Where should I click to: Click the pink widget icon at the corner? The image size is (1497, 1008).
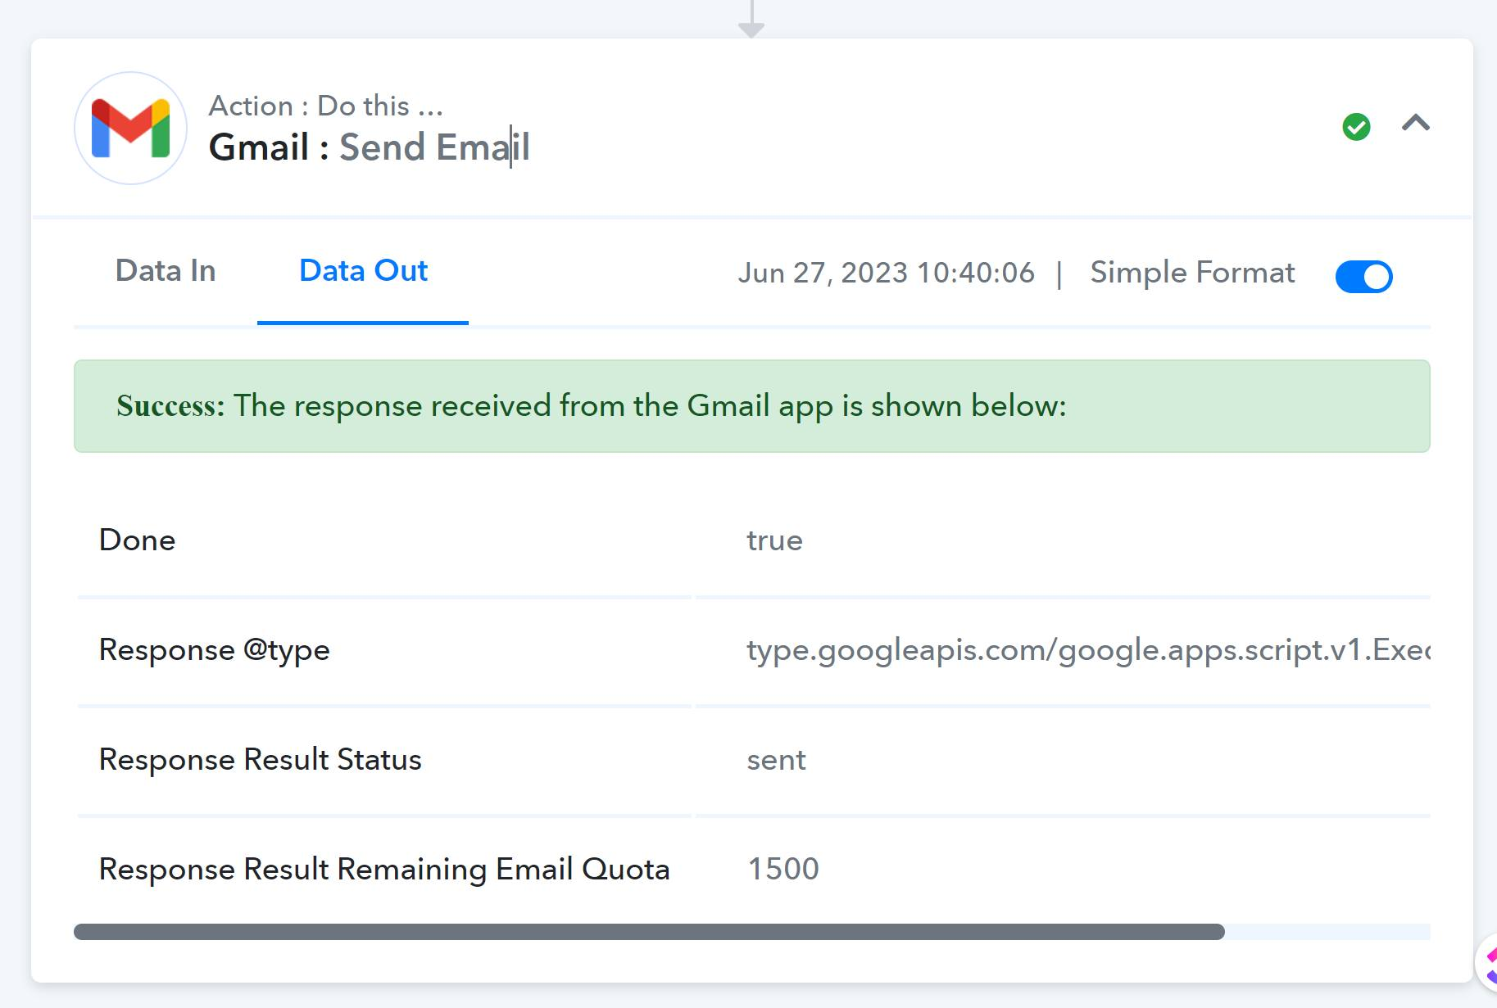click(1487, 964)
